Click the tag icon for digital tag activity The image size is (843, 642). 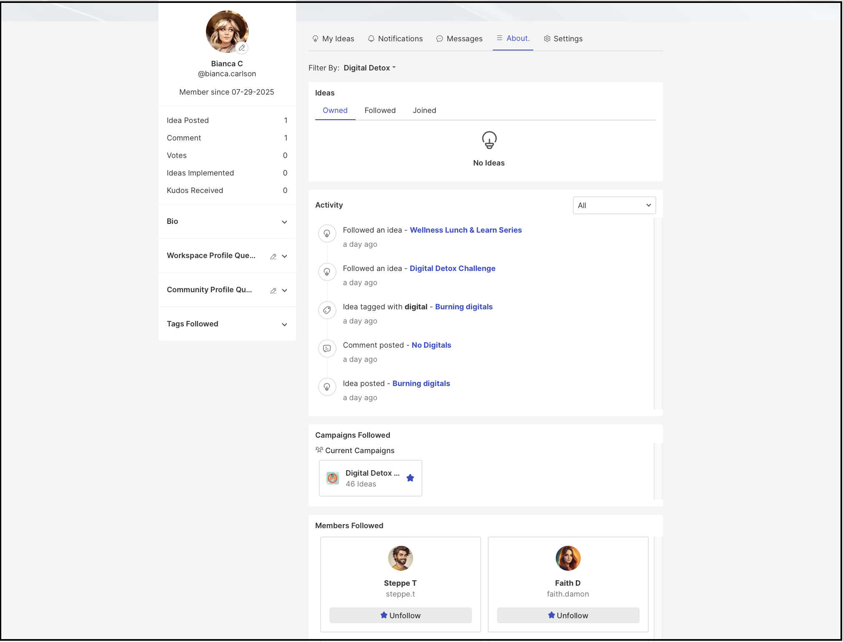(327, 310)
